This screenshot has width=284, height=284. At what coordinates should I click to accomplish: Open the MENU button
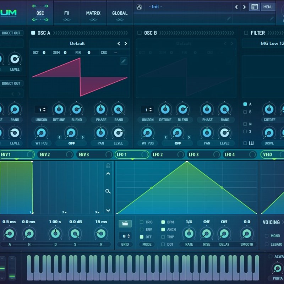pyautogui.click(x=268, y=7)
